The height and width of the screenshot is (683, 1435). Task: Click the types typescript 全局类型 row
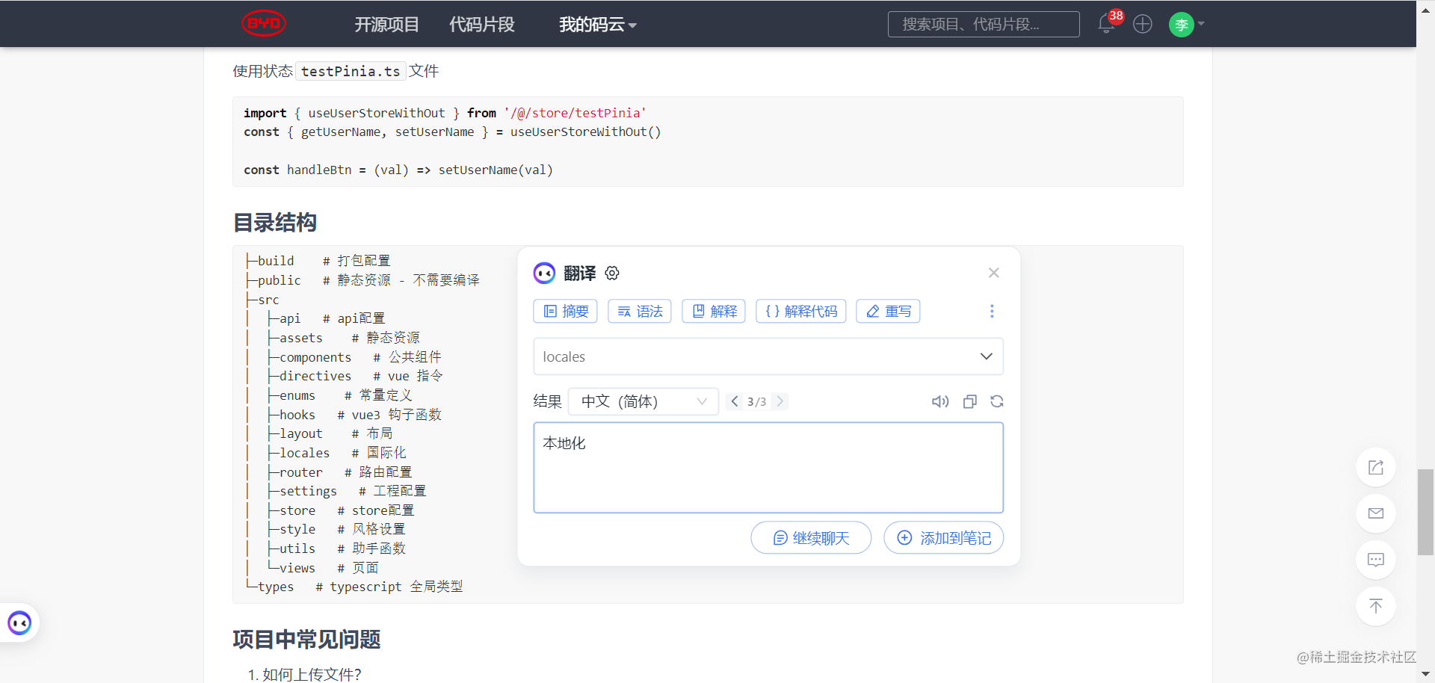click(x=354, y=587)
